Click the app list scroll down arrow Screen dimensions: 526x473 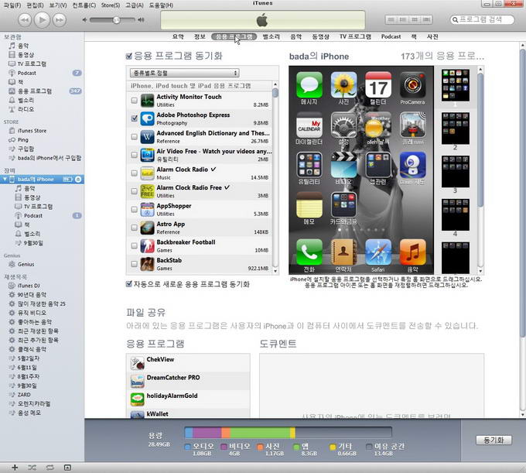[x=275, y=271]
